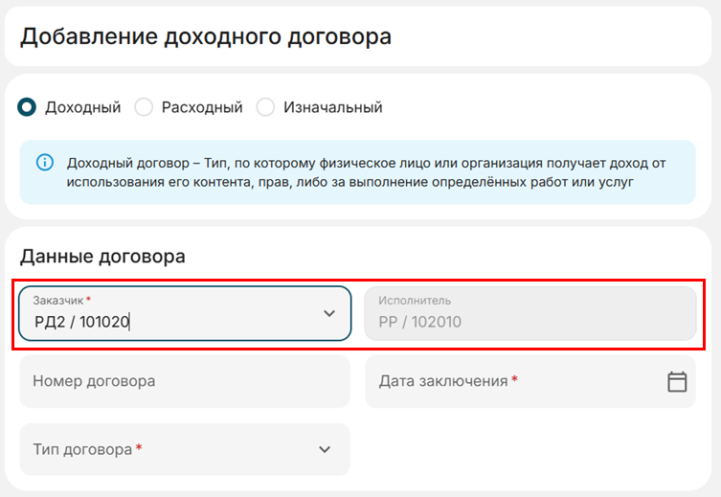Click the Дата заключения placeholder text
721x497 pixels.
(442, 381)
